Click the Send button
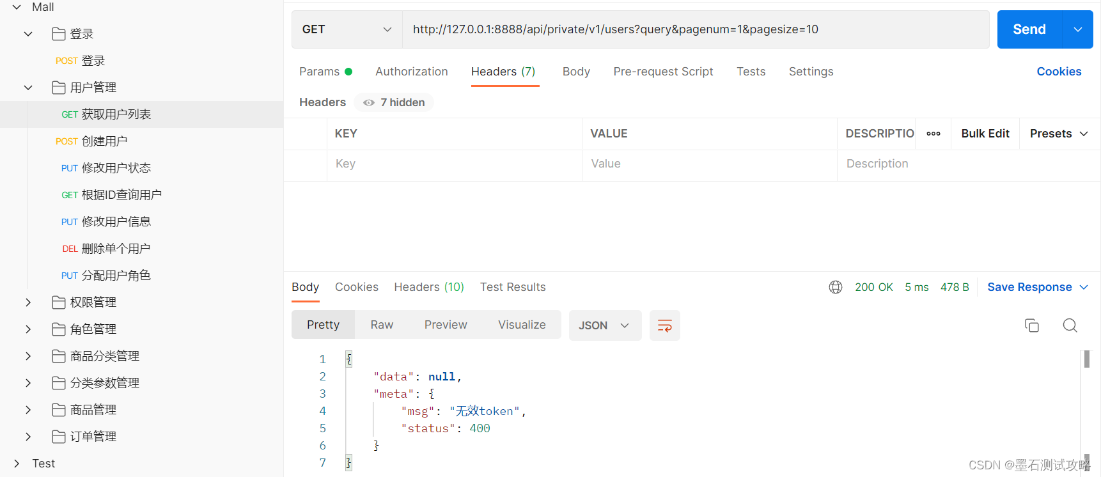Image resolution: width=1101 pixels, height=477 pixels. pyautogui.click(x=1029, y=29)
